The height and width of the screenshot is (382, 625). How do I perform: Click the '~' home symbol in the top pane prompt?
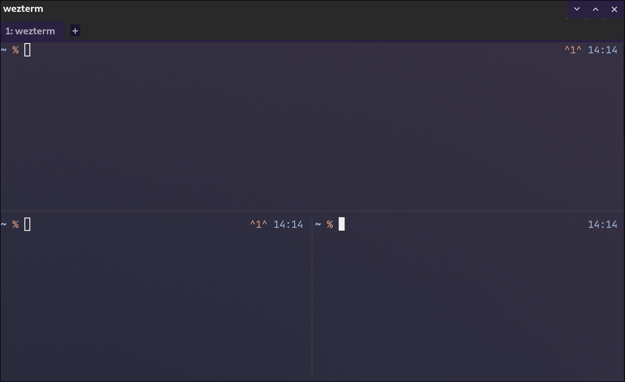pos(4,50)
